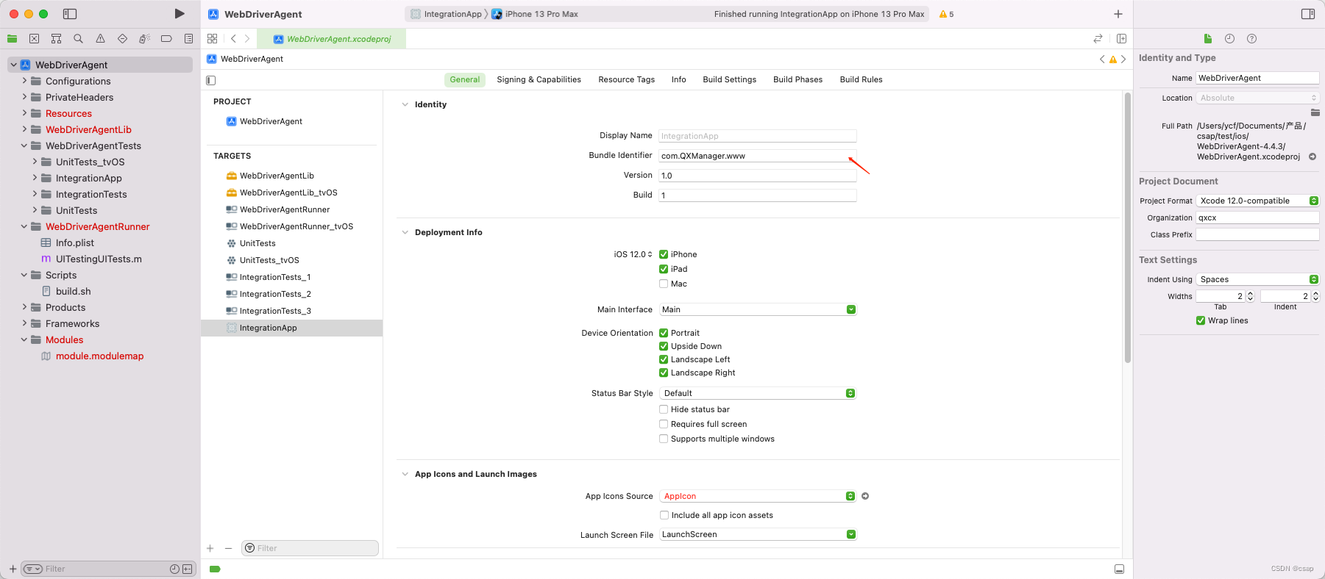Open the issue navigator warning triangle
Screen dimensions: 1325x579
101,38
